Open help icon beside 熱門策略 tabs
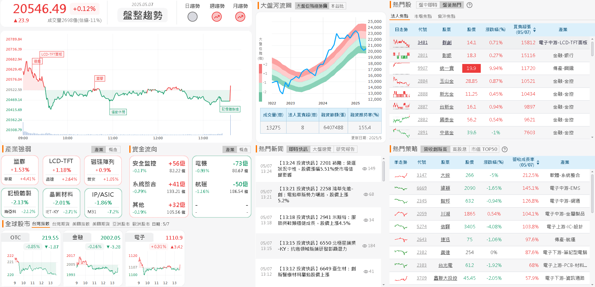Image resolution: width=595 pixels, height=287 pixels. pyautogui.click(x=505, y=149)
